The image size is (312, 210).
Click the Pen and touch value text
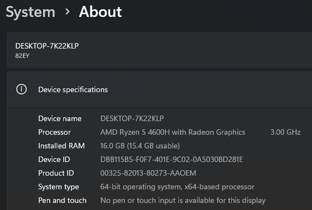tap(183, 201)
